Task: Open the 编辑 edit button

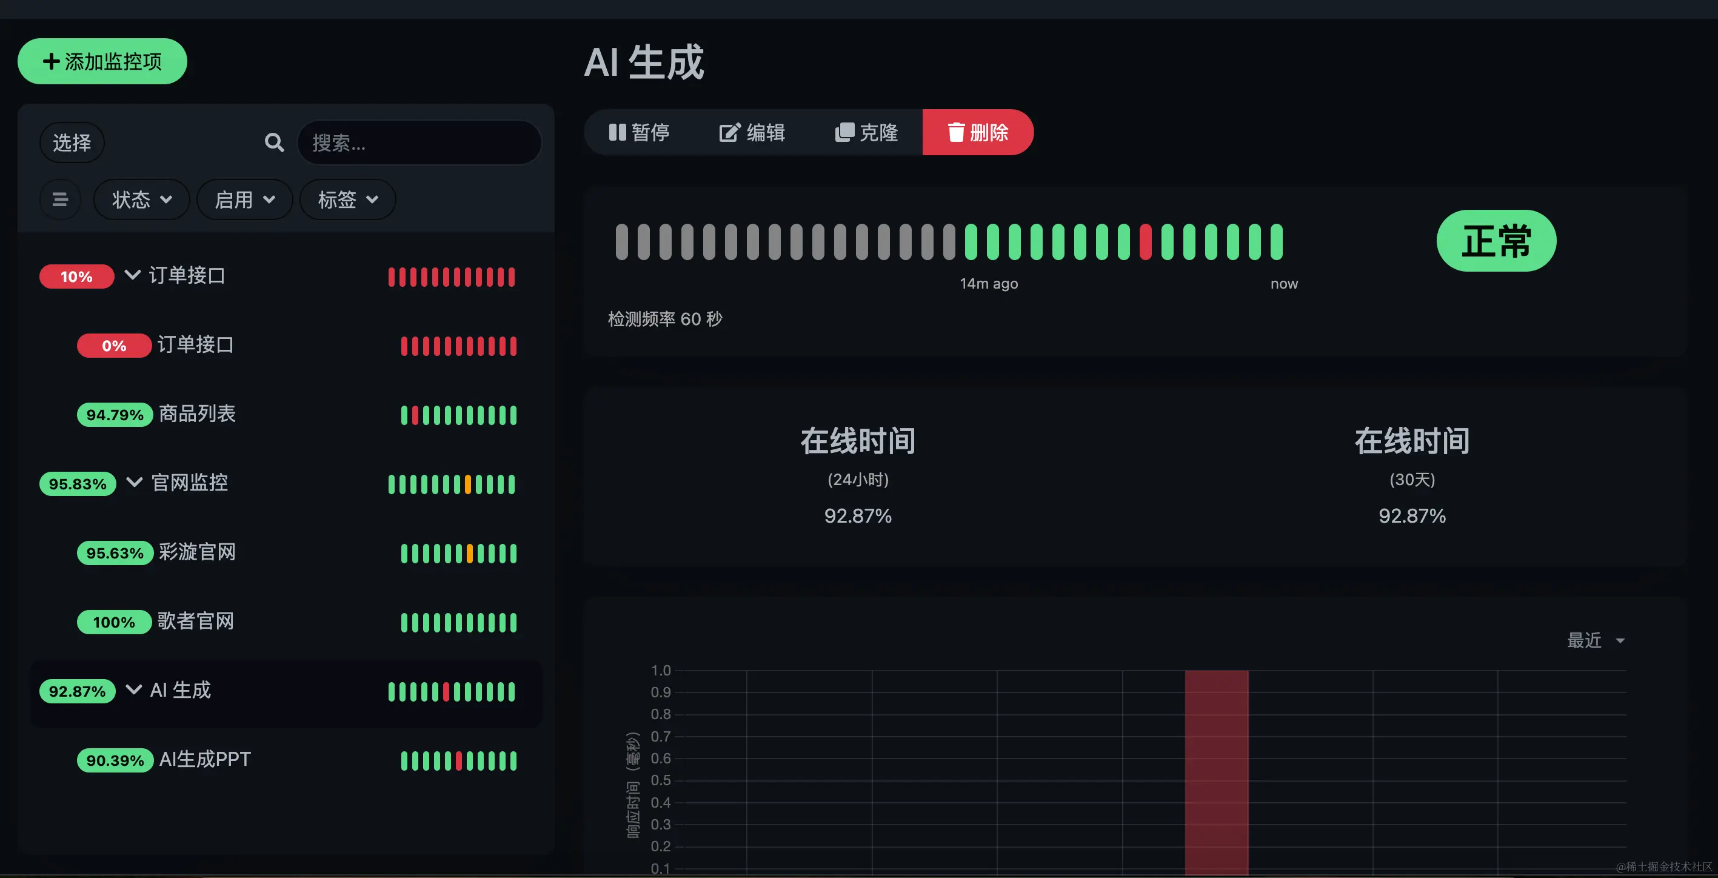Action: pyautogui.click(x=752, y=132)
